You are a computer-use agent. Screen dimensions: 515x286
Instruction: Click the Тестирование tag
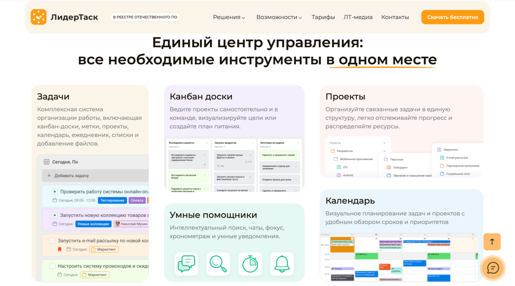click(x=112, y=201)
